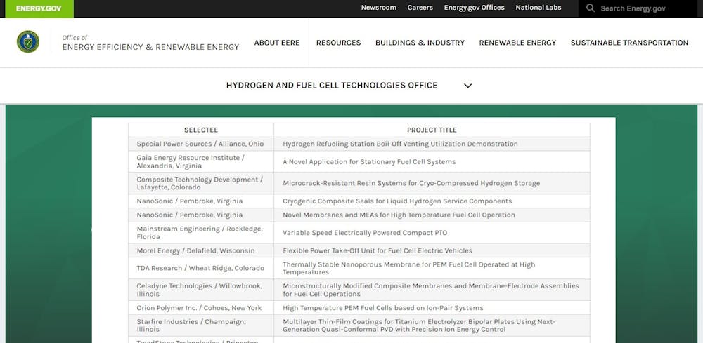
Task: Select the SELECTEE column header
Action: [x=201, y=130]
